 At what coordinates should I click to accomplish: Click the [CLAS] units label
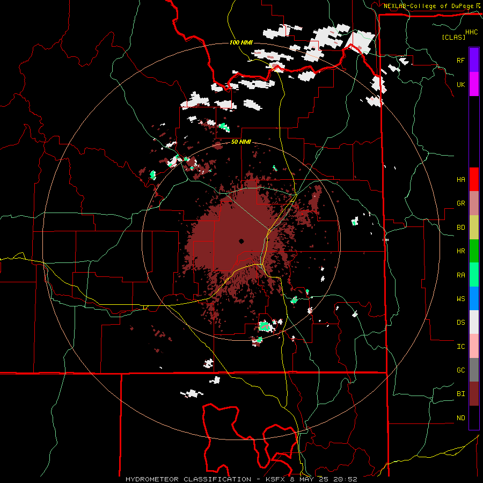click(x=453, y=37)
